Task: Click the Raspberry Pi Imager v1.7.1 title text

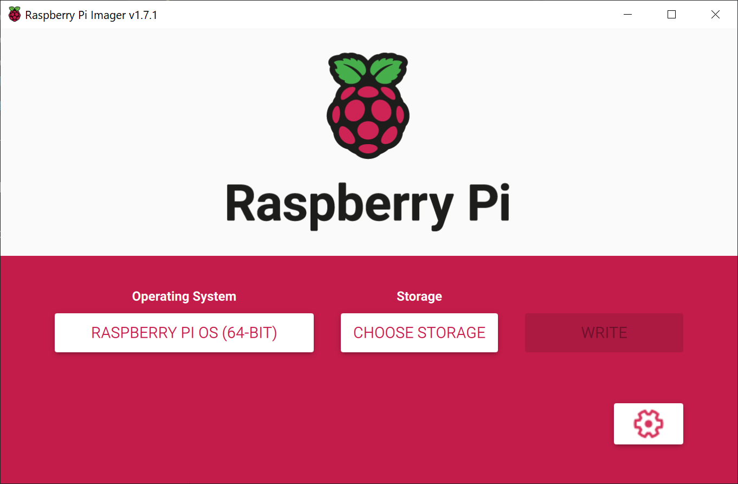Action: [x=91, y=15]
